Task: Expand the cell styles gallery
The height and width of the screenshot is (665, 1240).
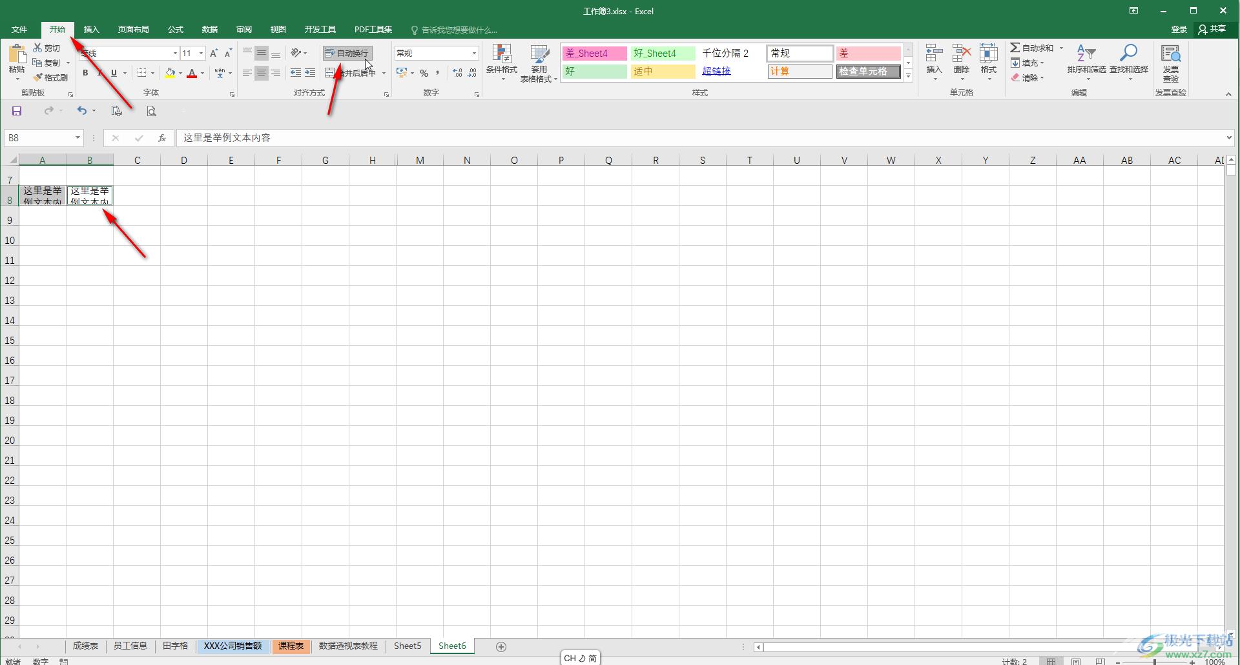Action: coord(908,75)
